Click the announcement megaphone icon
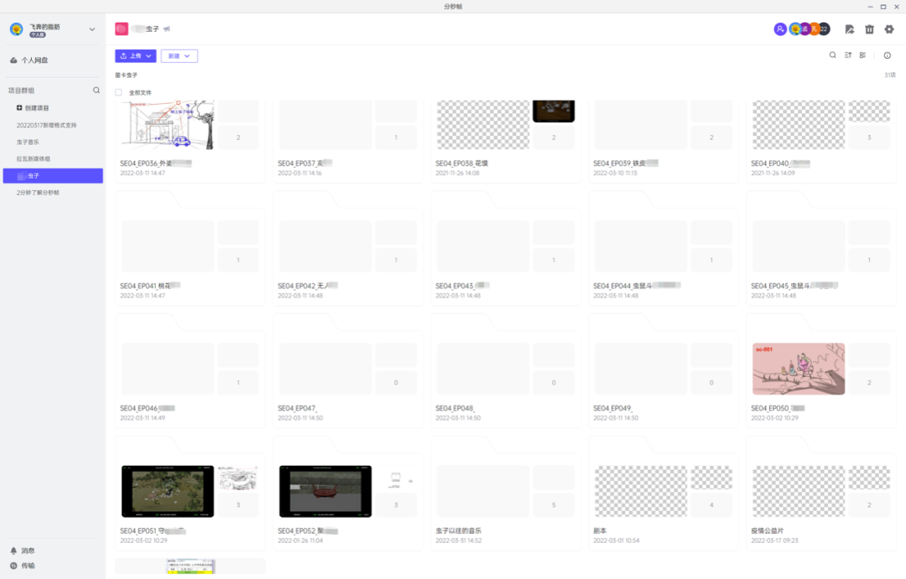 (x=166, y=28)
